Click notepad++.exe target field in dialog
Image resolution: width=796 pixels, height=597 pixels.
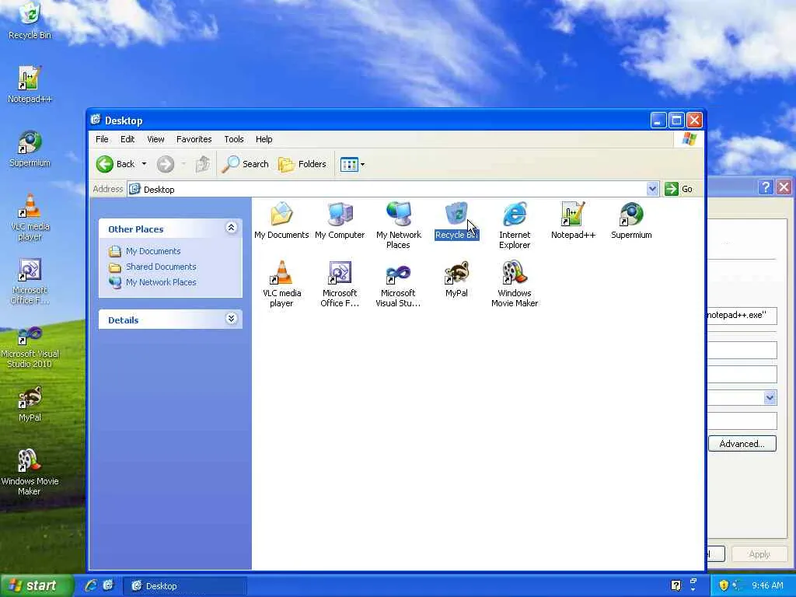tap(742, 315)
